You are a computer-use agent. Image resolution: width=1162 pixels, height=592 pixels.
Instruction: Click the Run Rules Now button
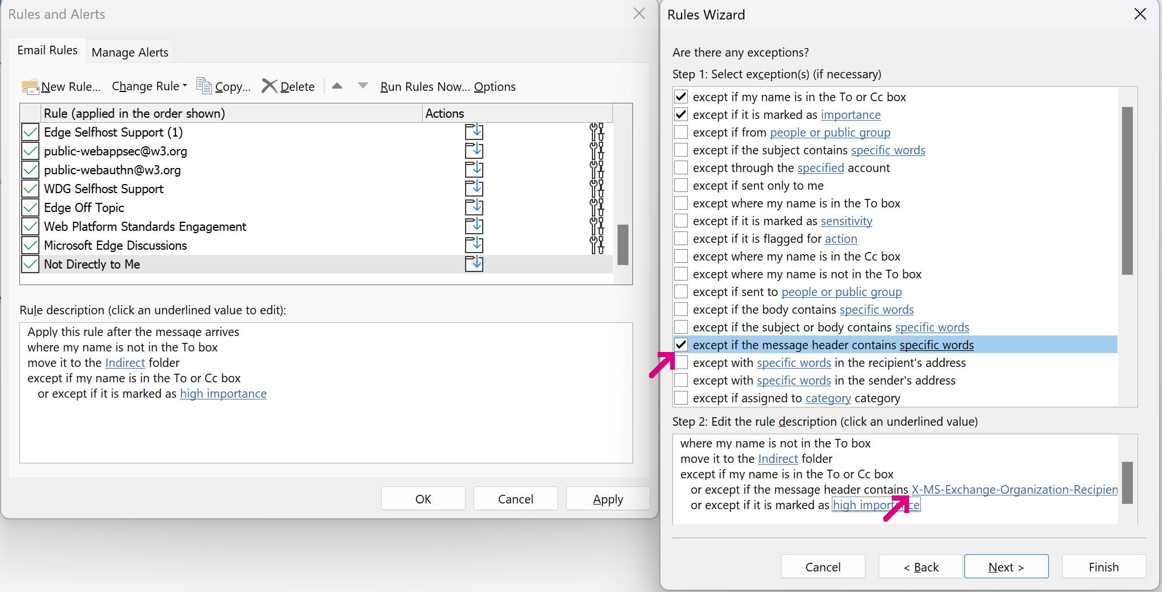[424, 87]
